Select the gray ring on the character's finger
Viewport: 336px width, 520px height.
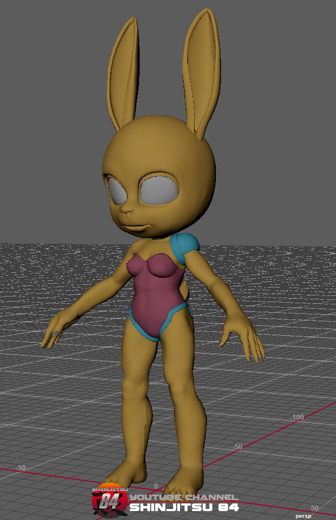56,333
